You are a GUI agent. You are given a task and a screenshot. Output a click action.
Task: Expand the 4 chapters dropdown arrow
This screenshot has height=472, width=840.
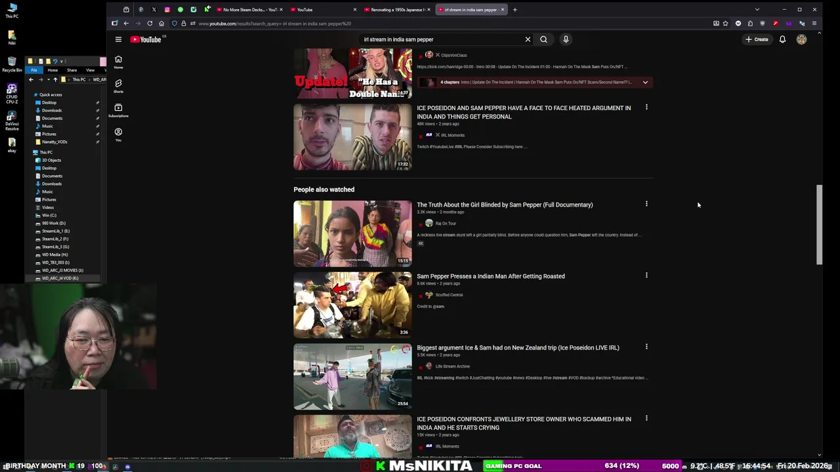pos(645,83)
